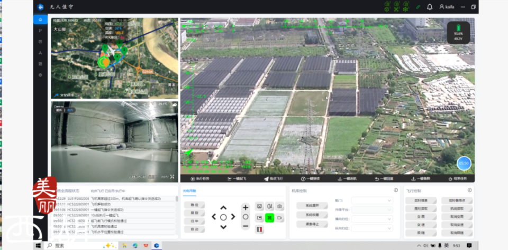Click the image display mode icon
This screenshot has width=508, height=250.
[259, 206]
